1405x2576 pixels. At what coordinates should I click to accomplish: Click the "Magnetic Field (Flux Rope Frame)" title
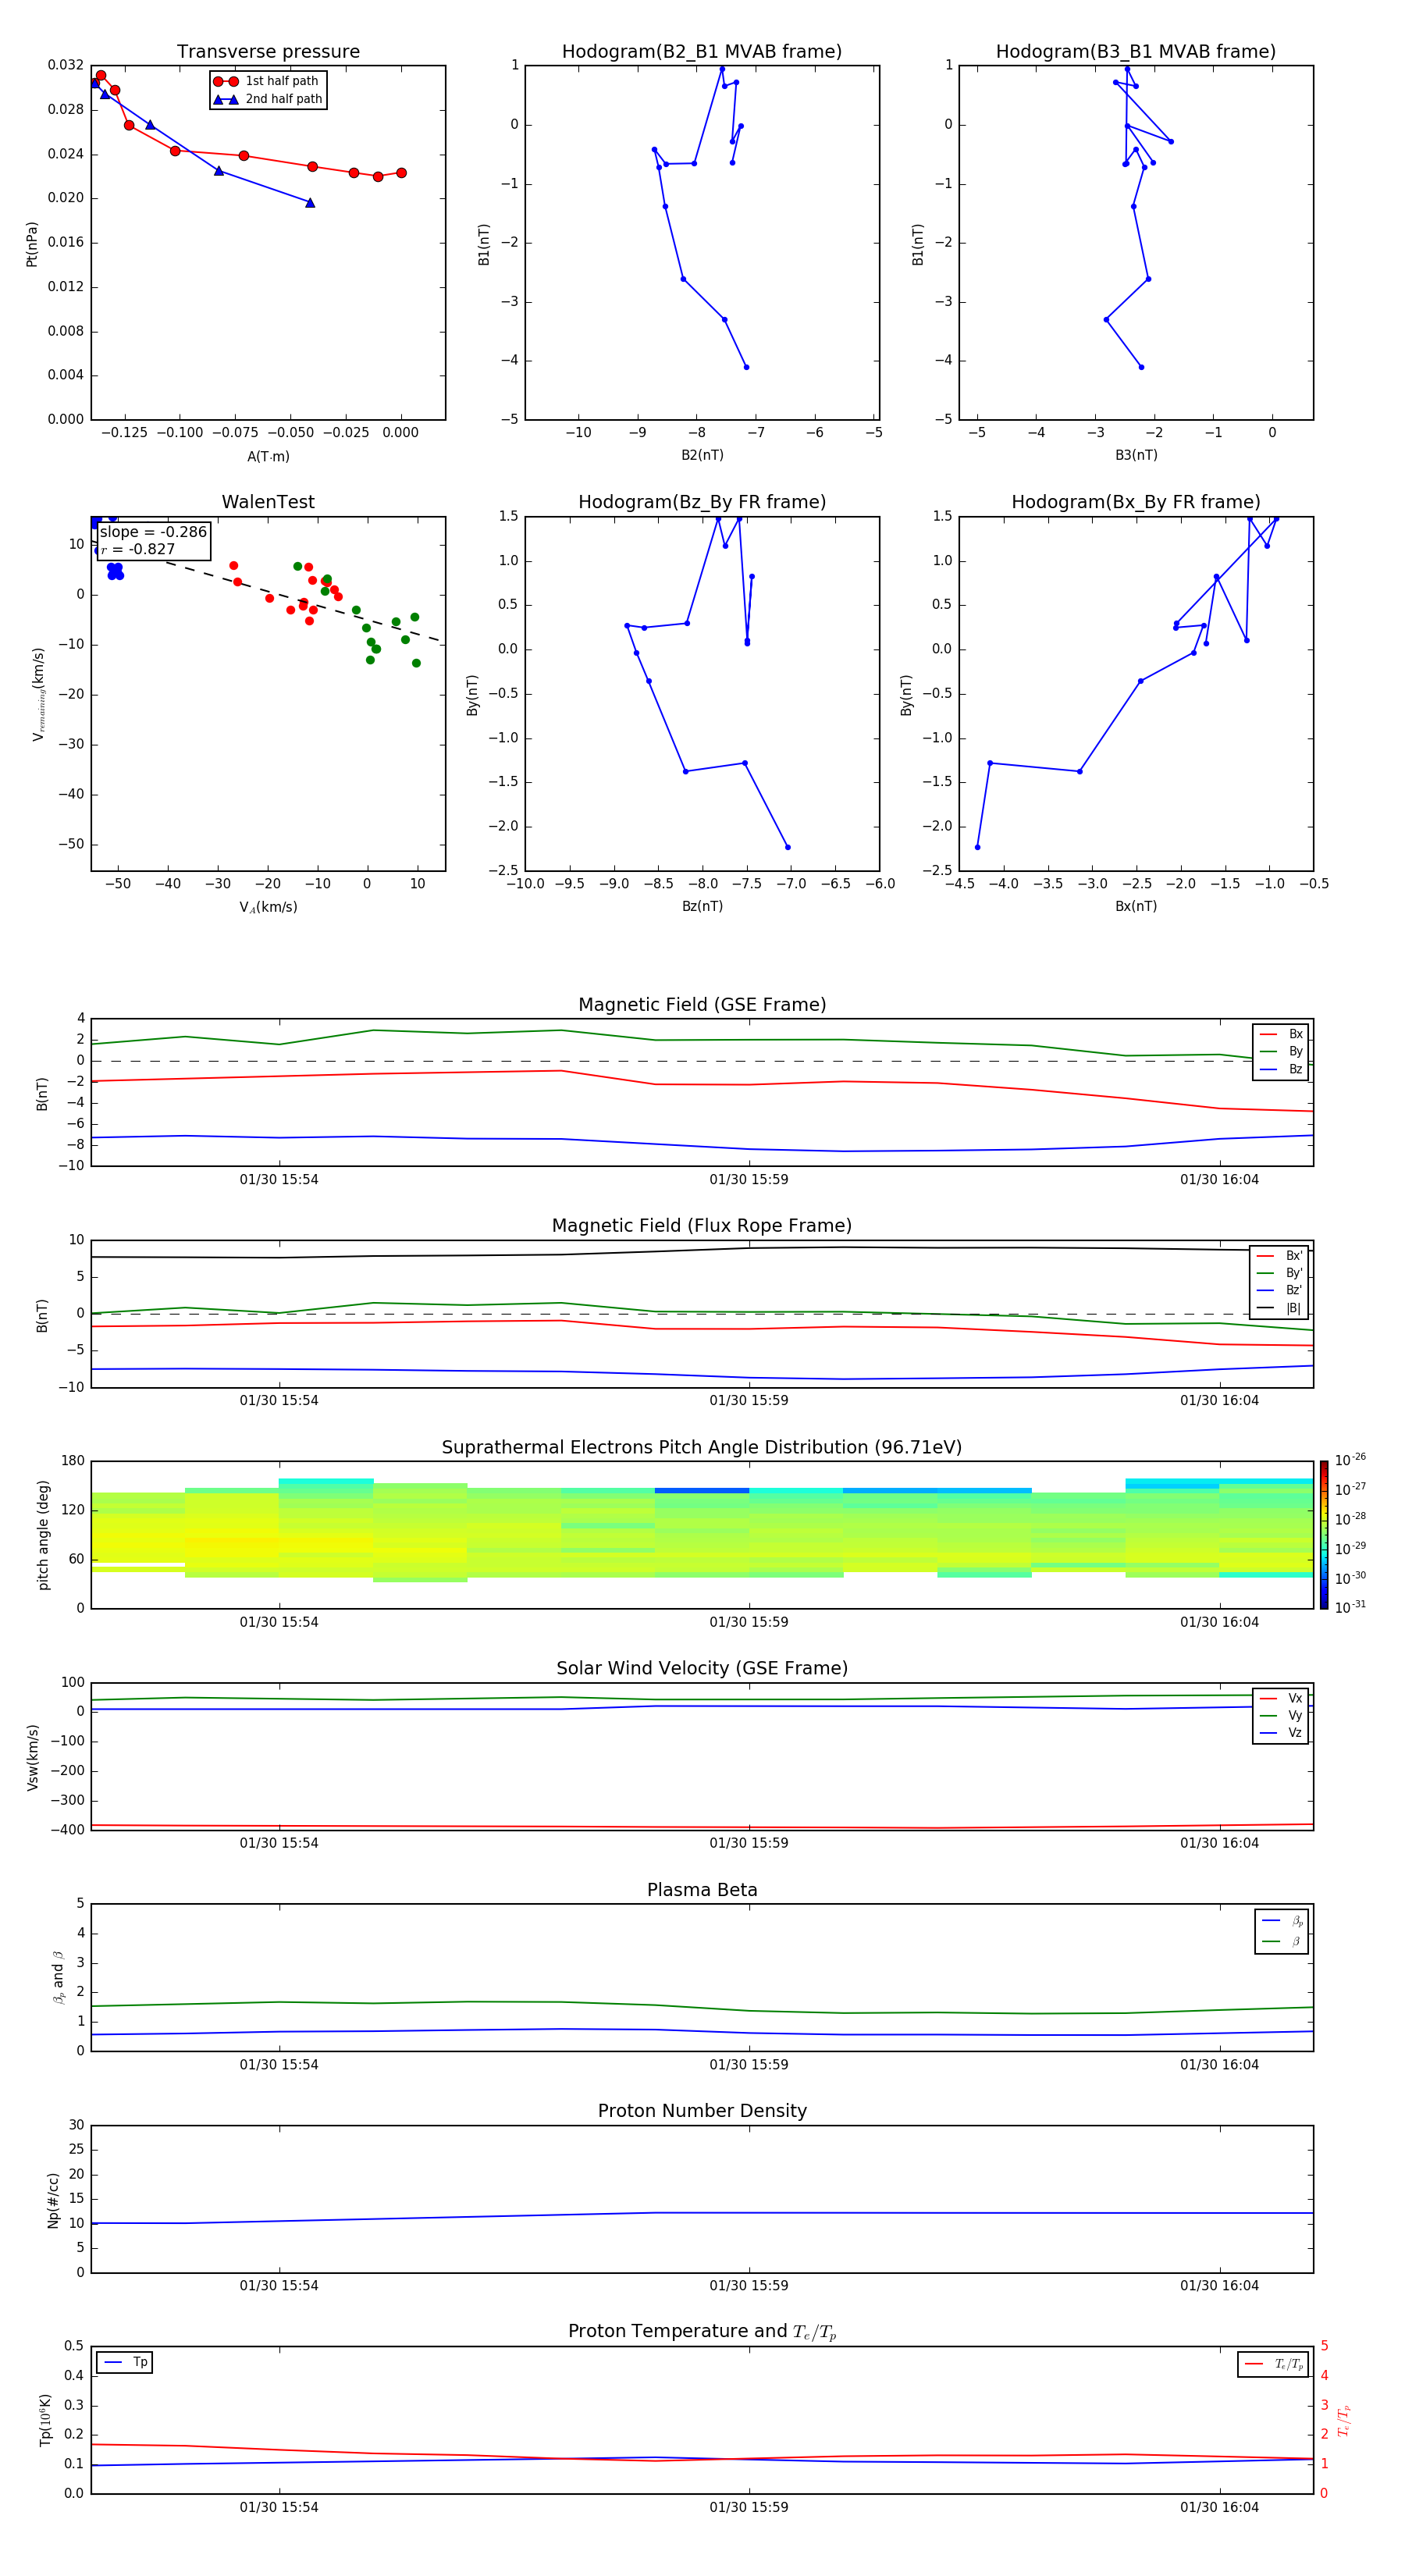coord(702,1226)
